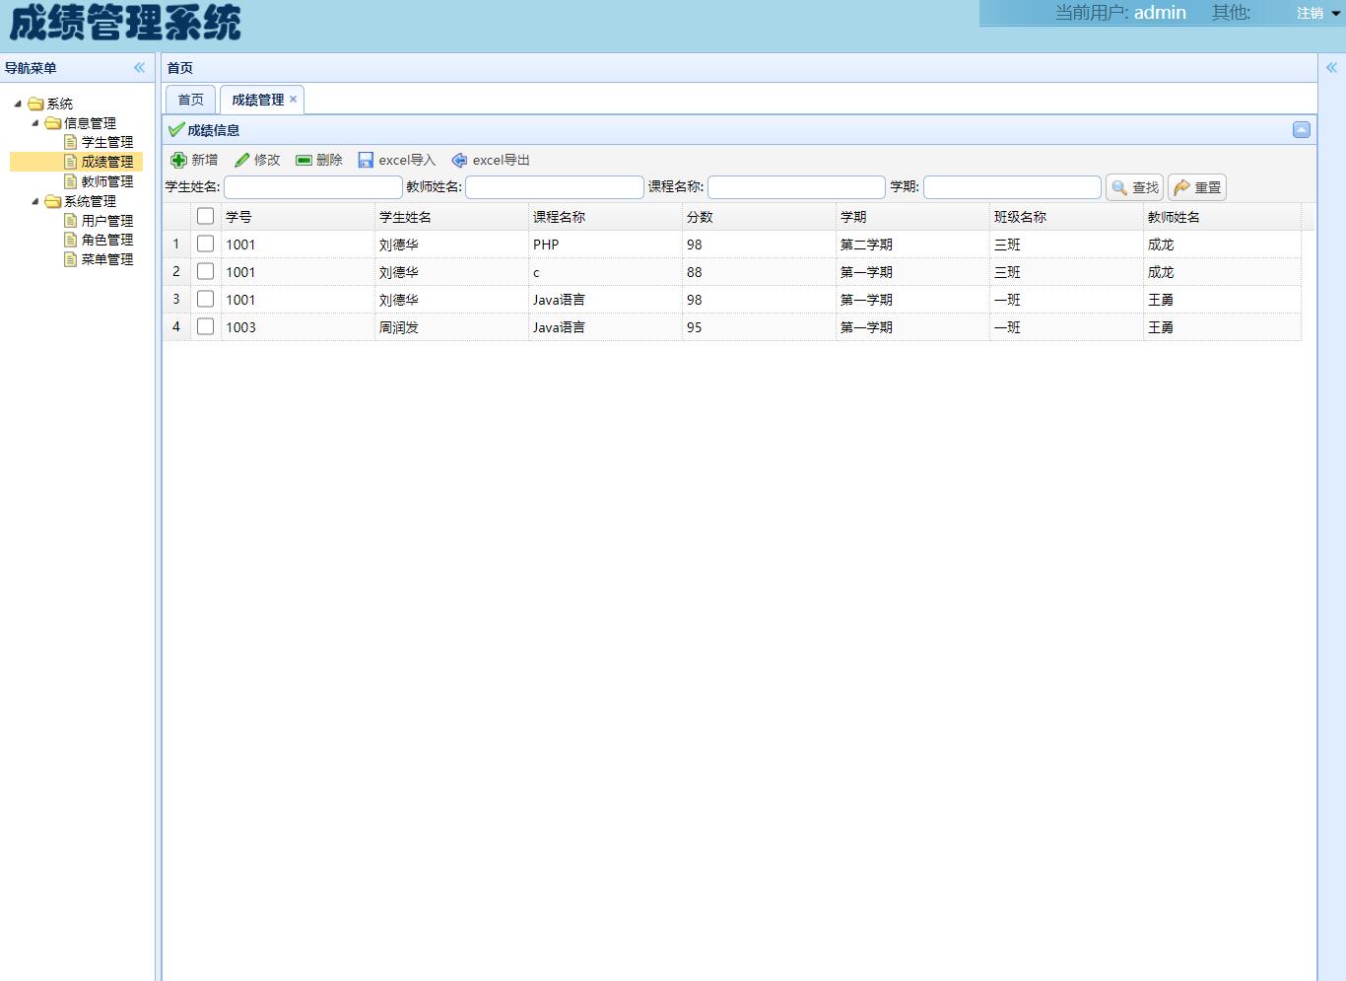The image size is (1346, 981).
Task: Switch to the 首页 tab
Action: point(190,100)
